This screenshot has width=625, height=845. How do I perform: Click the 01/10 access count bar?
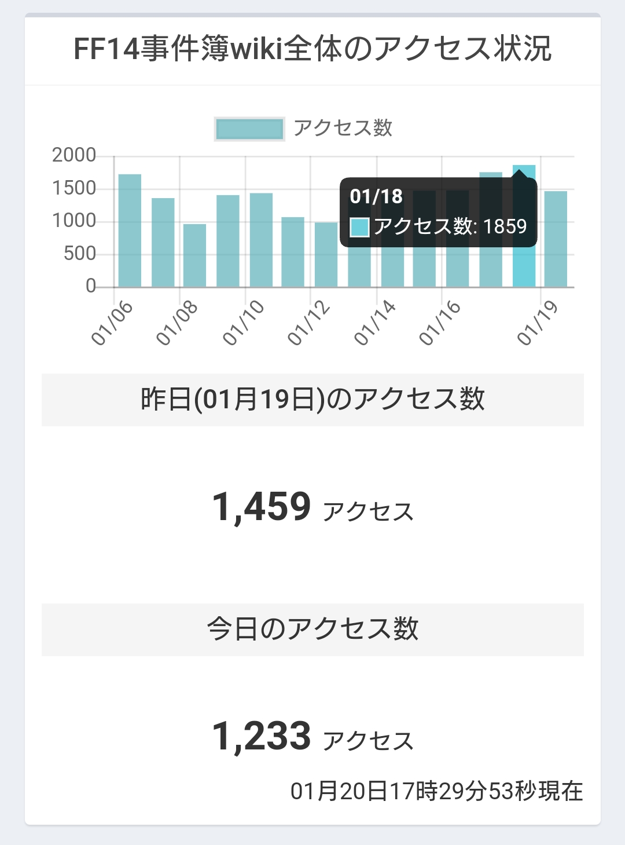tap(261, 240)
